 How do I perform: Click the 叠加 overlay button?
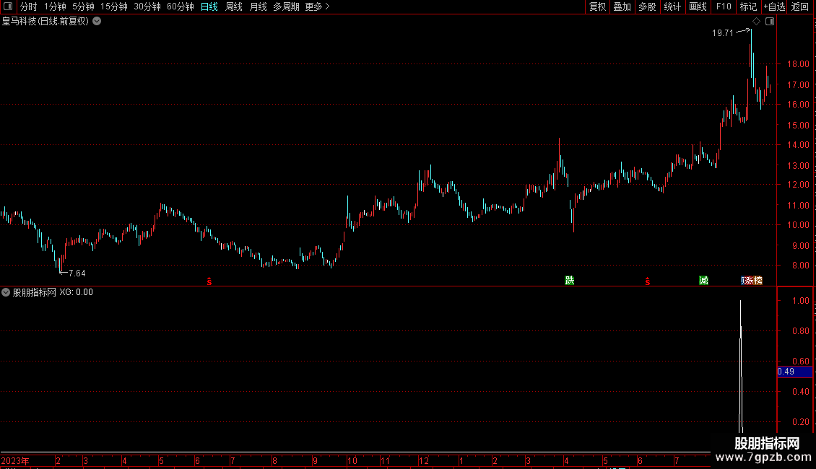(x=622, y=6)
